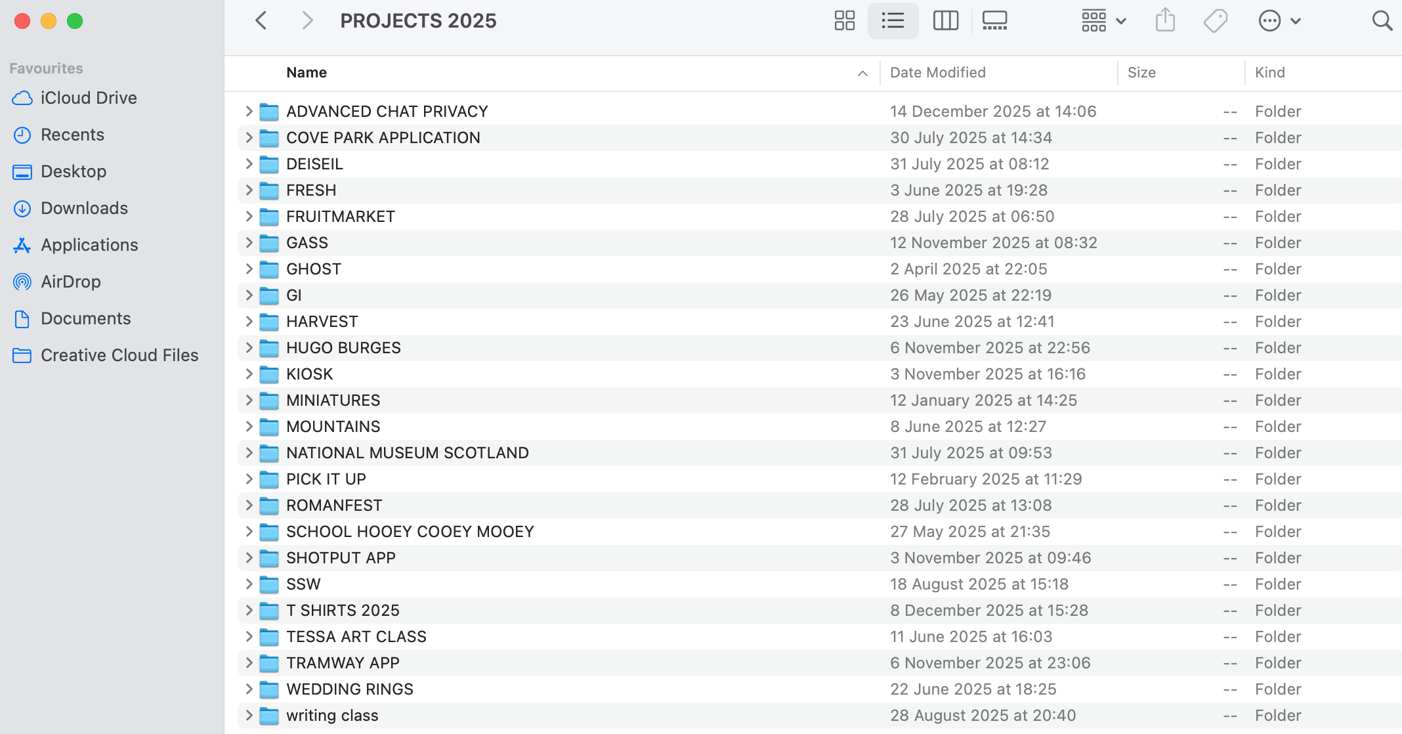
Task: Click the Edit Tags icon
Action: pos(1215,21)
